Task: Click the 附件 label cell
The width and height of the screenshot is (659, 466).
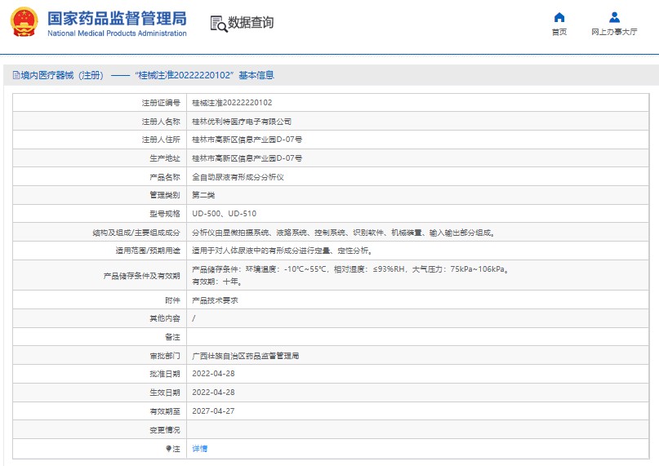Action: (x=100, y=300)
